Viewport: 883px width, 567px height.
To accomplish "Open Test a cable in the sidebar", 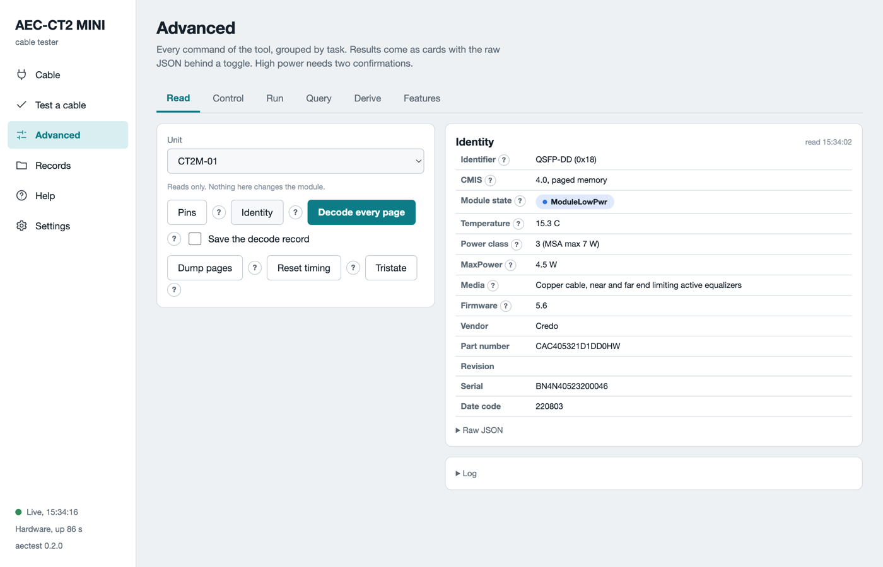I will pyautogui.click(x=67, y=105).
